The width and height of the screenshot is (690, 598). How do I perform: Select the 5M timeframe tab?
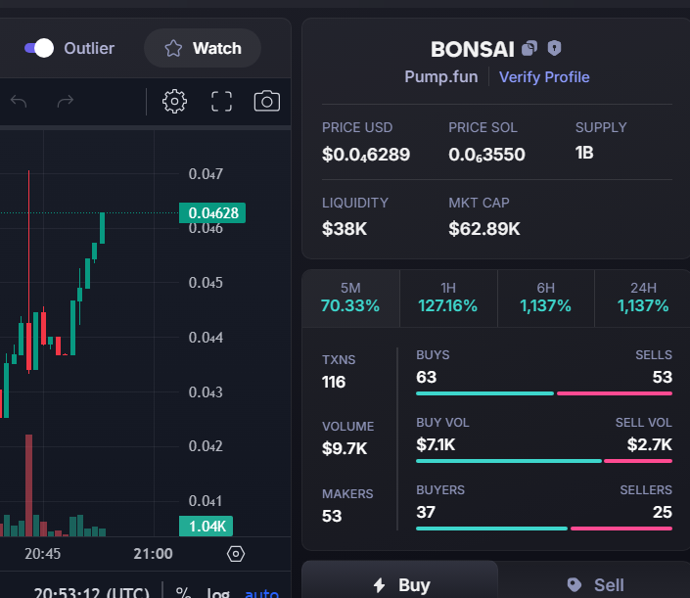click(350, 298)
